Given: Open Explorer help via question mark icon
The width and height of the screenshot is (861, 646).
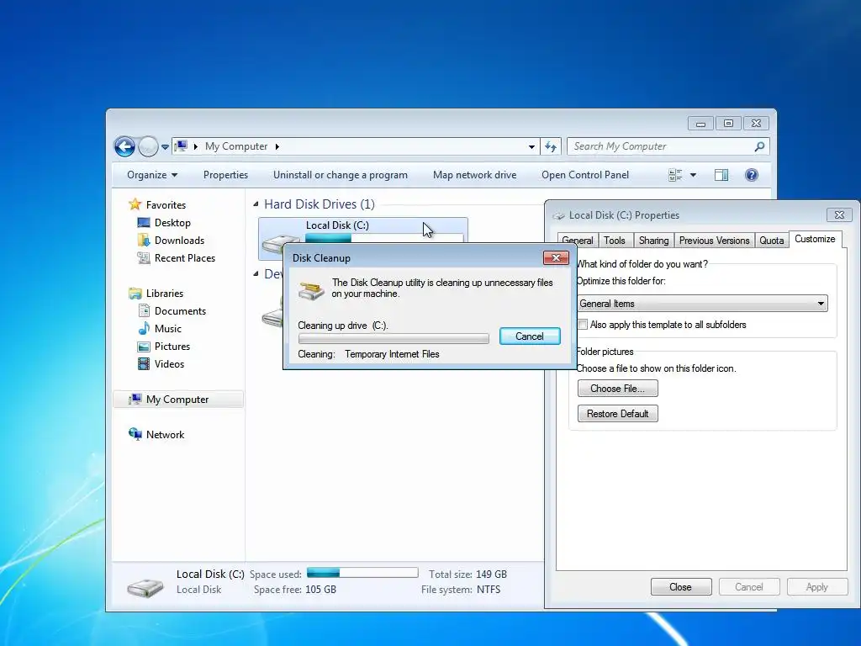Looking at the screenshot, I should coord(752,175).
